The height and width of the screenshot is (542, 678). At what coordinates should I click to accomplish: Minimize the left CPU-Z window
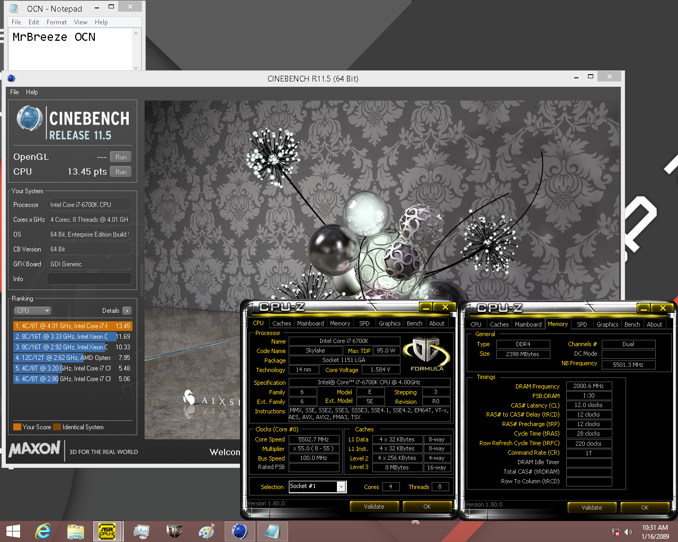(x=425, y=307)
